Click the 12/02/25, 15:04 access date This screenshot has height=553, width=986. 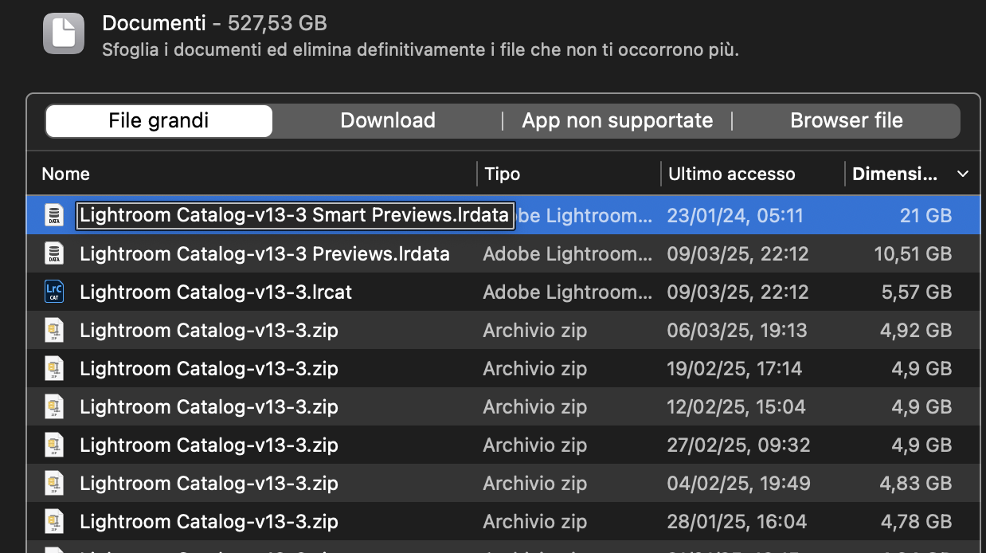(736, 406)
